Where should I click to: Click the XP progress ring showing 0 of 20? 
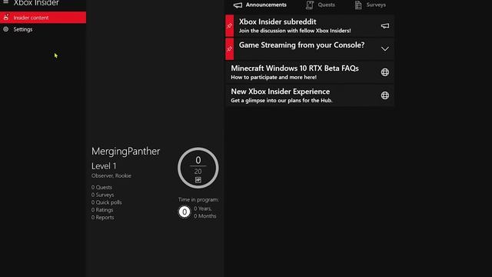tap(198, 168)
